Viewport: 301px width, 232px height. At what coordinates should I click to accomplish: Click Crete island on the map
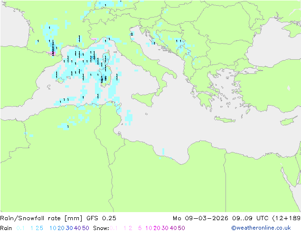225,119
